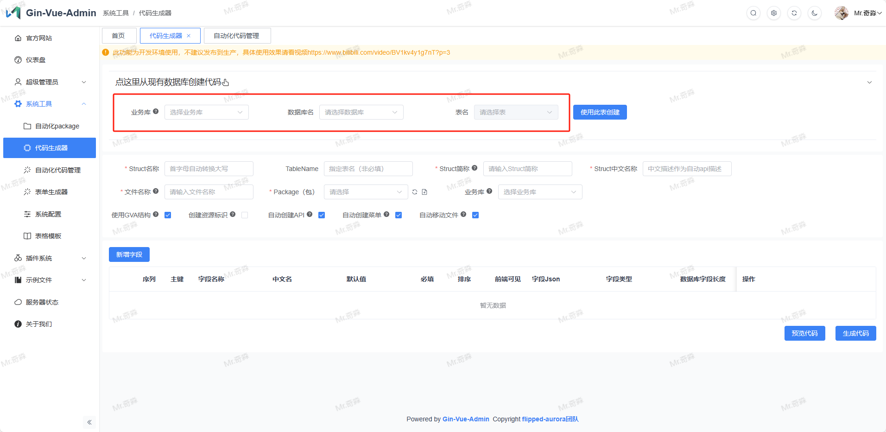Collapse the sidebar using the double-arrow icon

pyautogui.click(x=89, y=422)
